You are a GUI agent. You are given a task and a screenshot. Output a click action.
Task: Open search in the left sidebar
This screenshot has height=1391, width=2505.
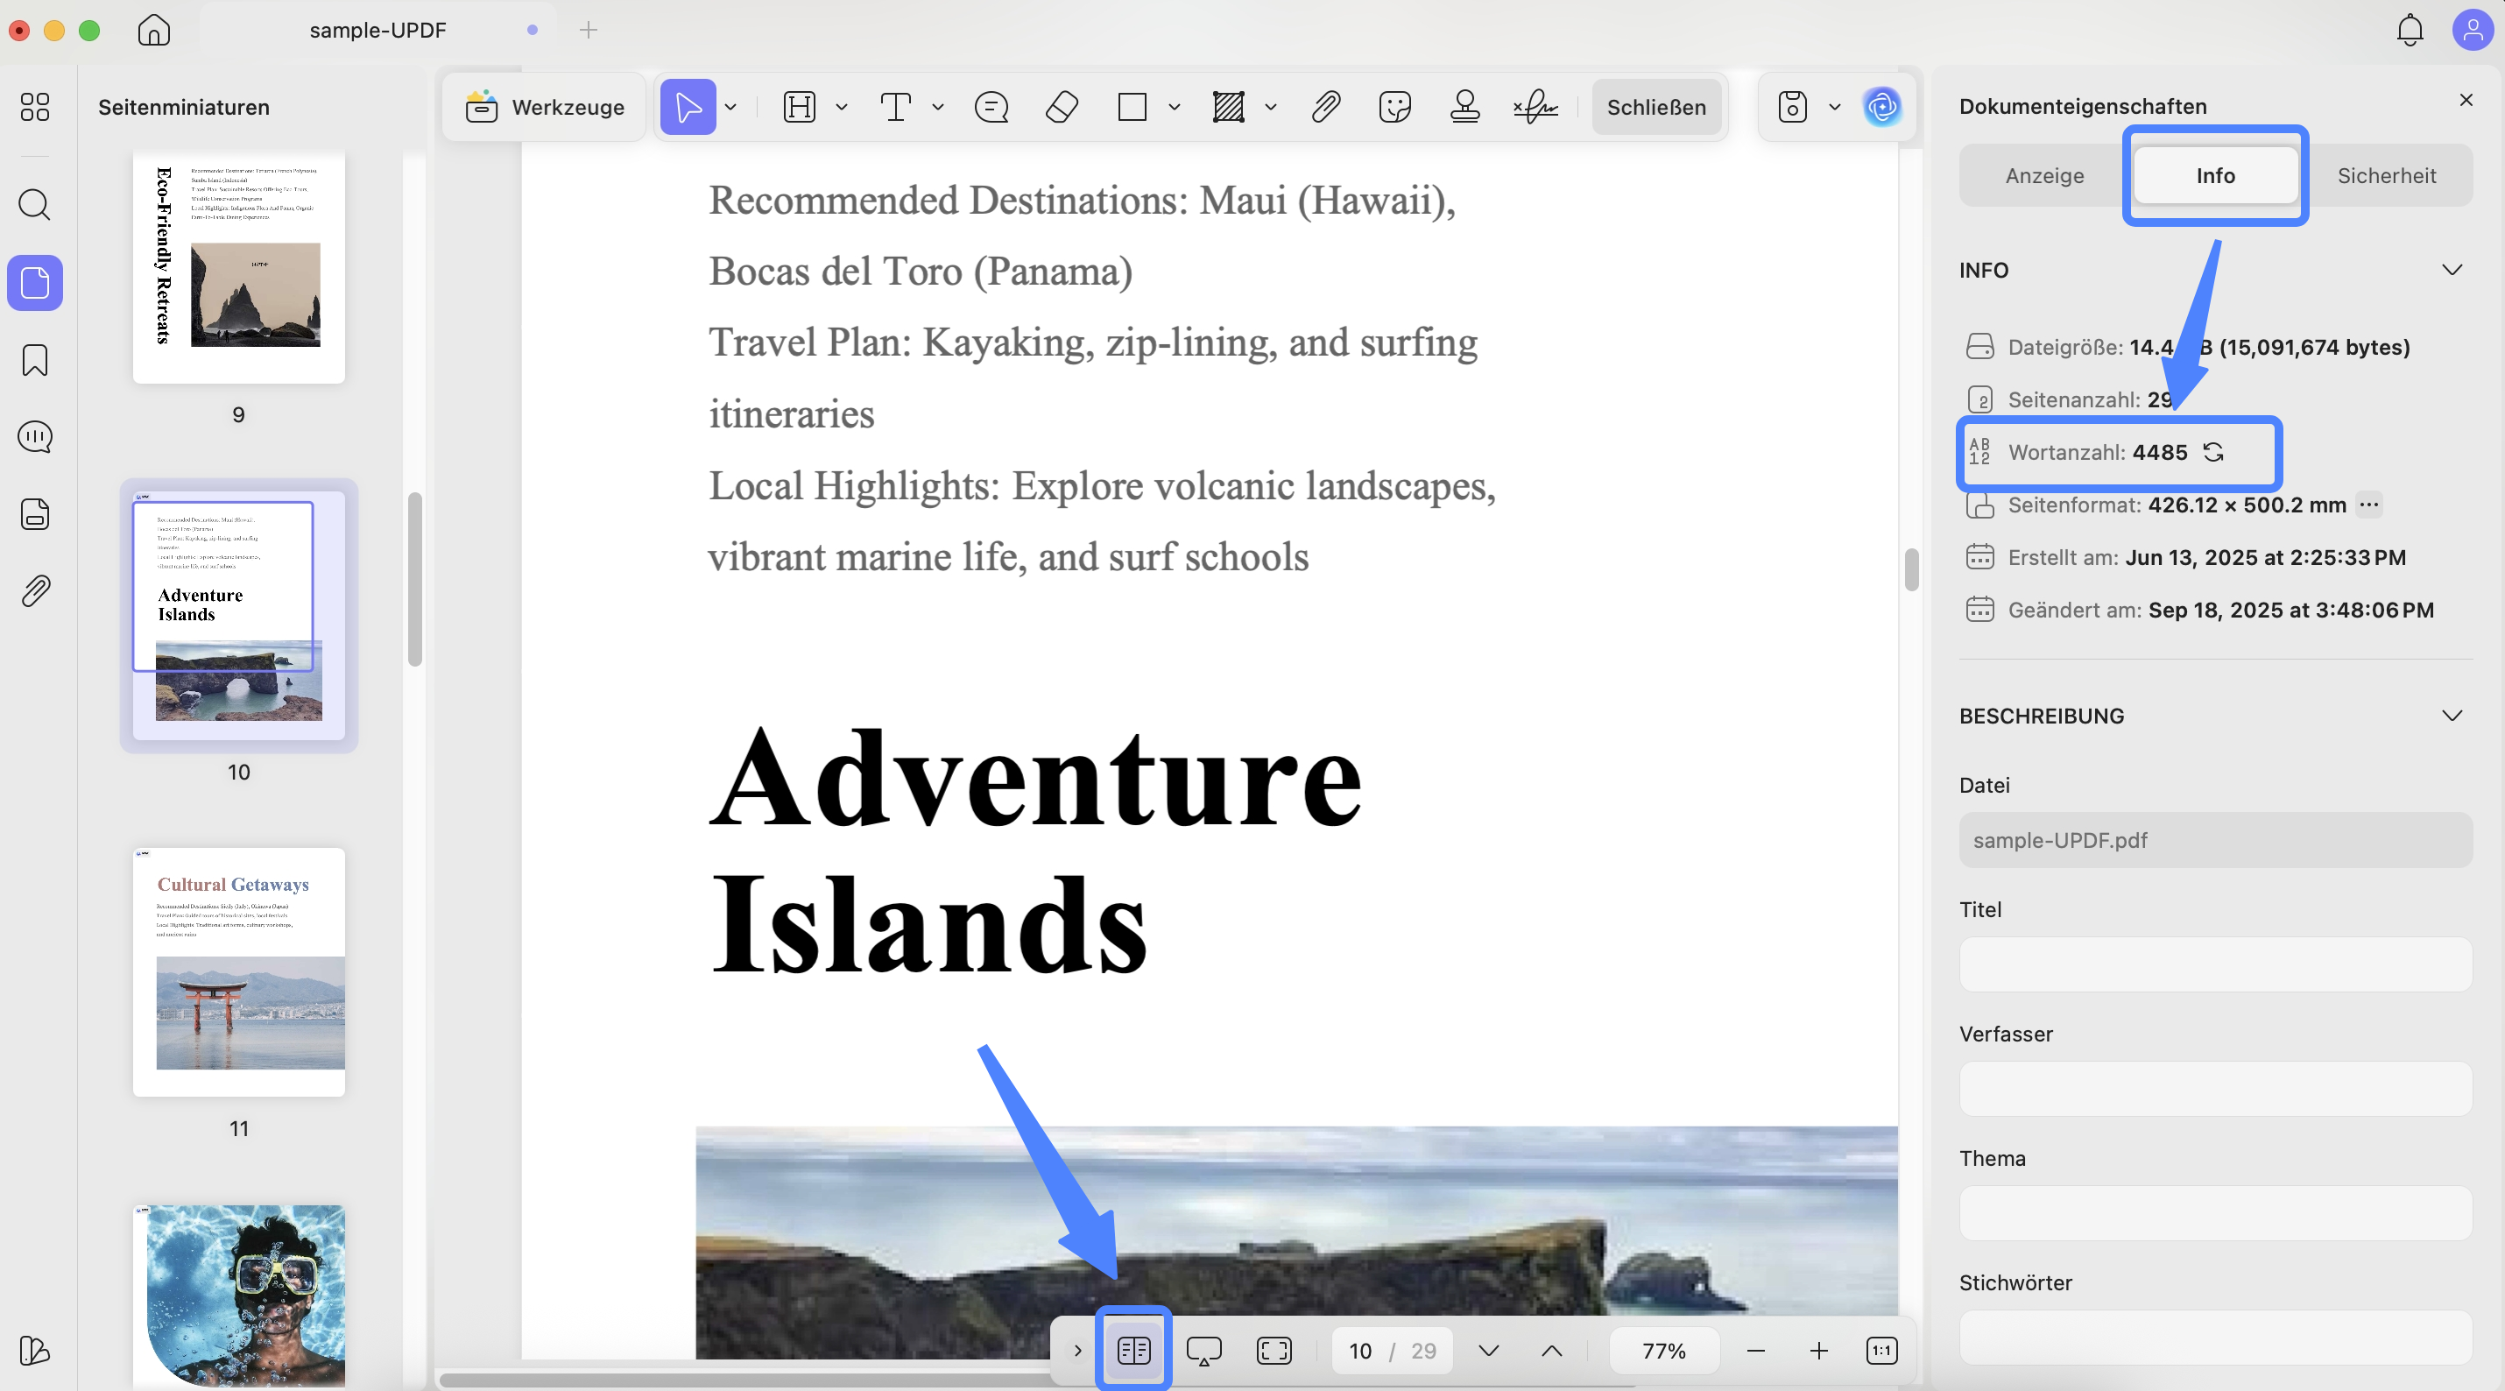34,204
